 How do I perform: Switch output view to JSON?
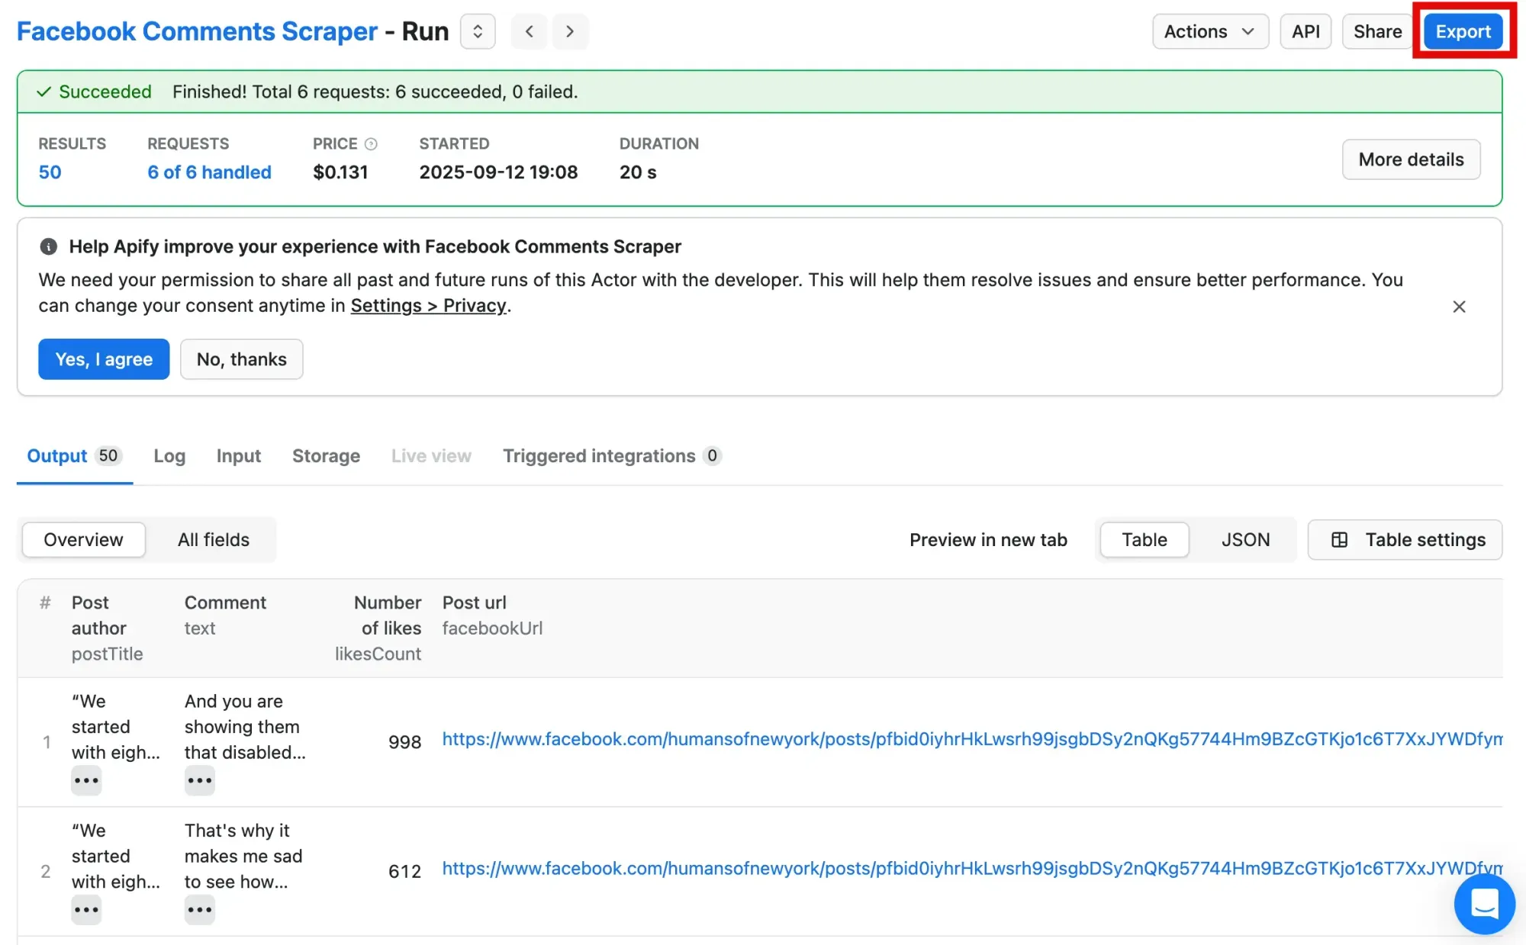[1245, 540]
